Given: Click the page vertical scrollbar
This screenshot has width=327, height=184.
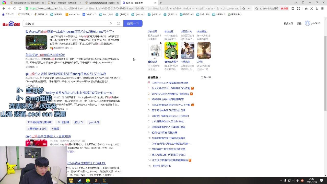Looking at the screenshot, I should click(325, 73).
